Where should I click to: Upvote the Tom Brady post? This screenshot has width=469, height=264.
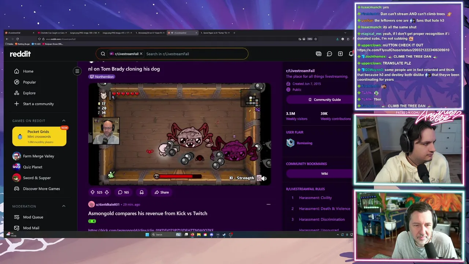coord(92,192)
